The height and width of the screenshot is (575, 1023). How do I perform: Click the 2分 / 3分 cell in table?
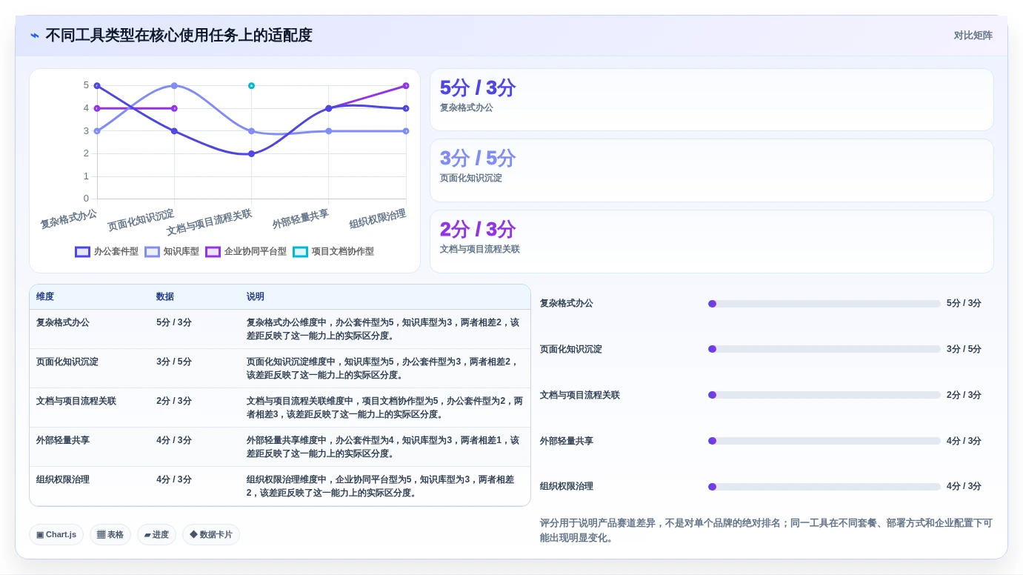(174, 402)
